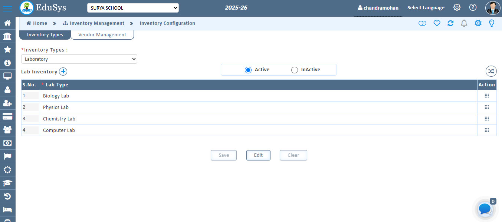
Task: Open the Select Language menu
Action: 426,8
